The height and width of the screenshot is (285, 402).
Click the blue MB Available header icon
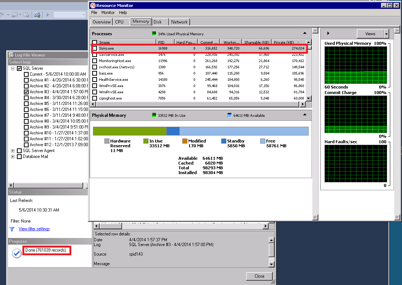[x=229, y=115]
